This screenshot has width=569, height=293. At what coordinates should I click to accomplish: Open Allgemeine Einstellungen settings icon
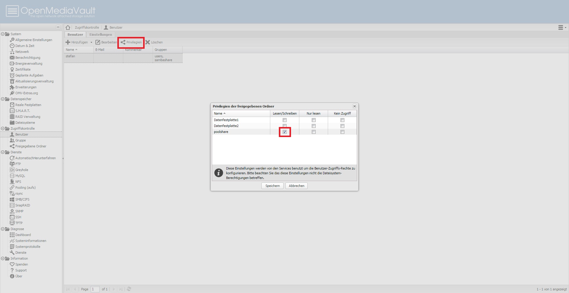click(x=12, y=40)
